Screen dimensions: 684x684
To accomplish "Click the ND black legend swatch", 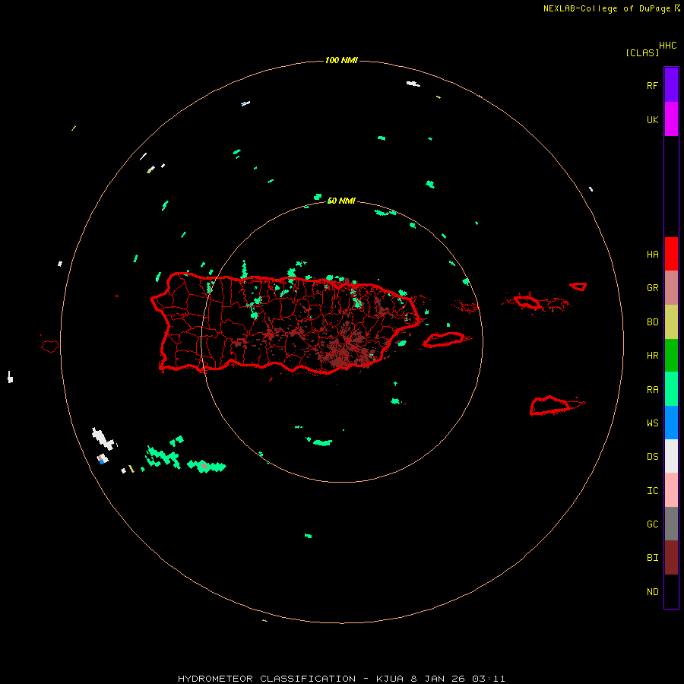I will pyautogui.click(x=671, y=591).
